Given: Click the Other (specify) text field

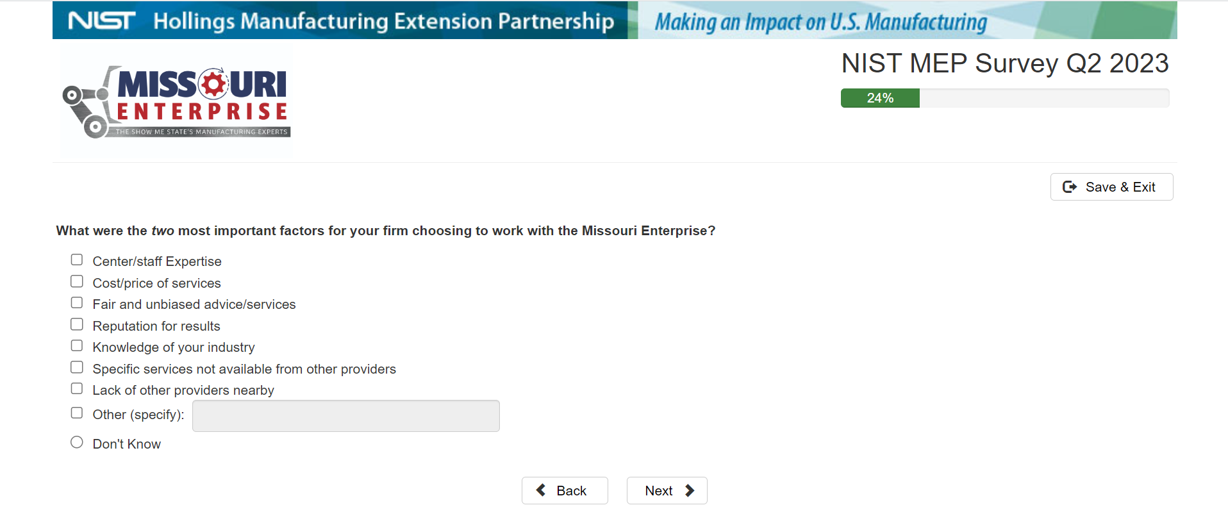Looking at the screenshot, I should (x=345, y=416).
